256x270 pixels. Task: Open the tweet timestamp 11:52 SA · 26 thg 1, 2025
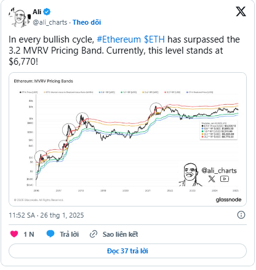(46, 215)
